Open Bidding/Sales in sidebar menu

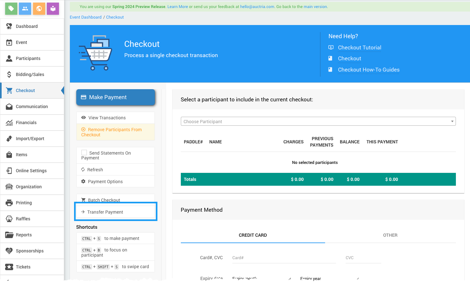point(30,74)
